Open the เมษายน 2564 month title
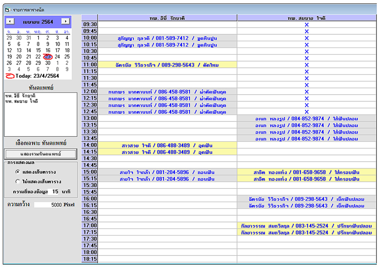380x268 pixels. coord(38,22)
